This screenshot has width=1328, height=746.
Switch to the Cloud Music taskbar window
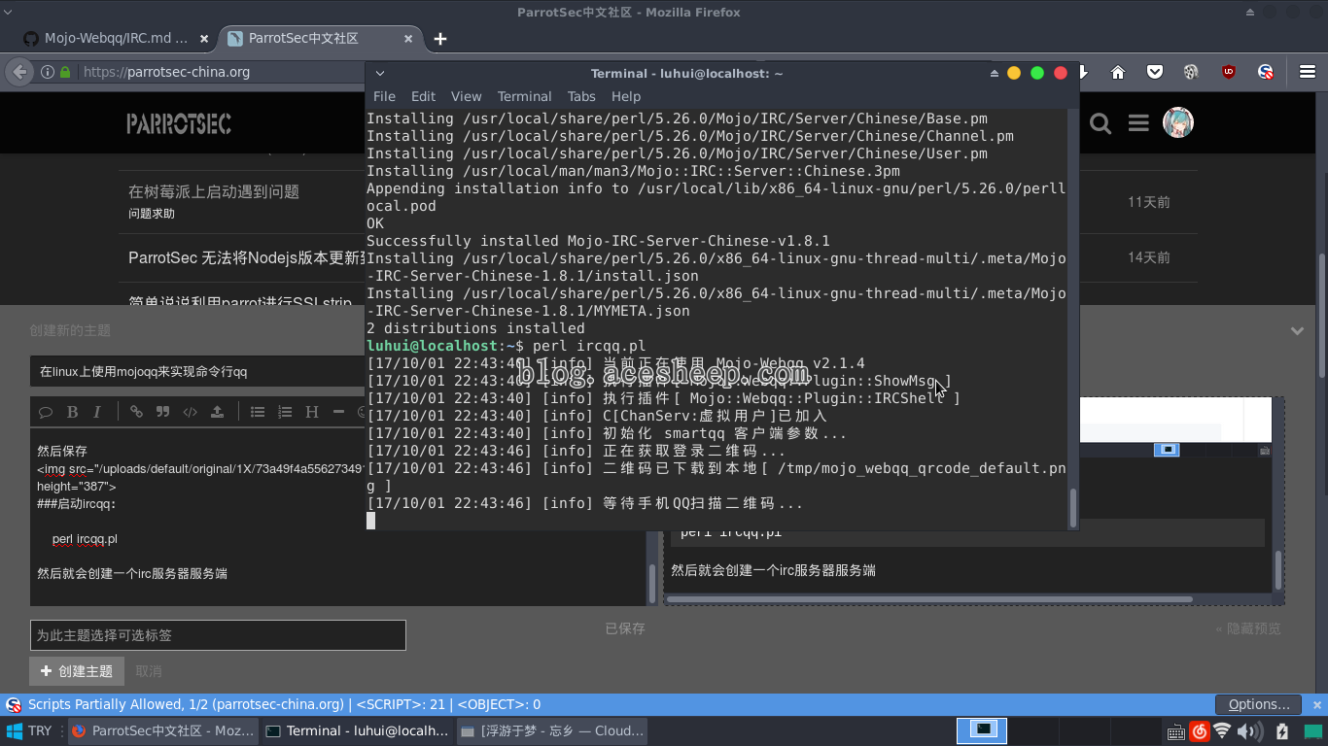(551, 730)
